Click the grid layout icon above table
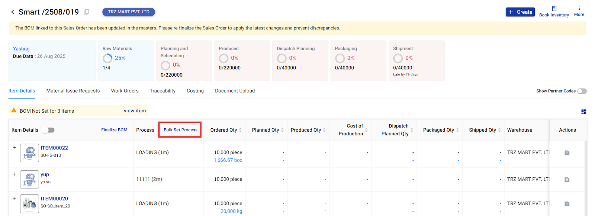This screenshot has width=595, height=216. click(x=583, y=112)
